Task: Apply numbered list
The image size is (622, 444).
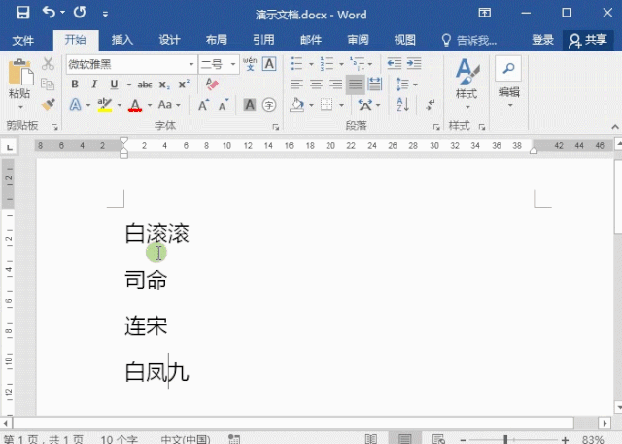Action: (x=327, y=64)
